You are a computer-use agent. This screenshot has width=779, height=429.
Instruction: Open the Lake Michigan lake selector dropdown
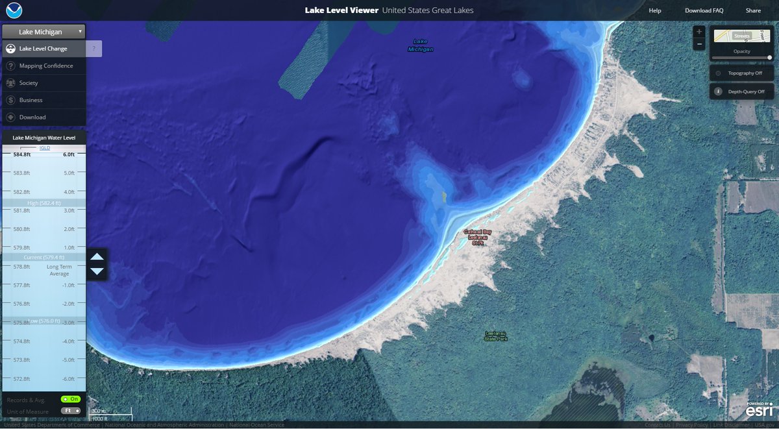pos(43,31)
